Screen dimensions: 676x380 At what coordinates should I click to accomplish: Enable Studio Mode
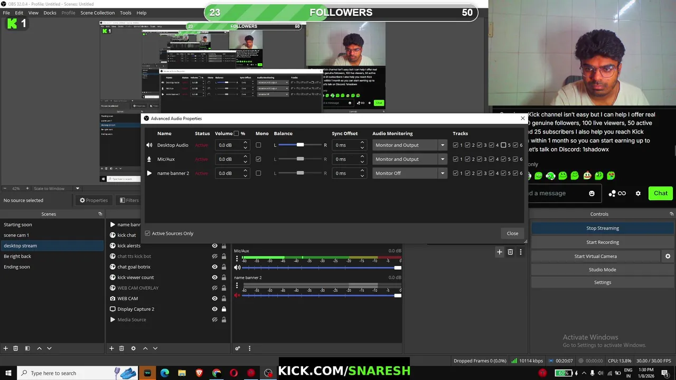[x=603, y=270]
